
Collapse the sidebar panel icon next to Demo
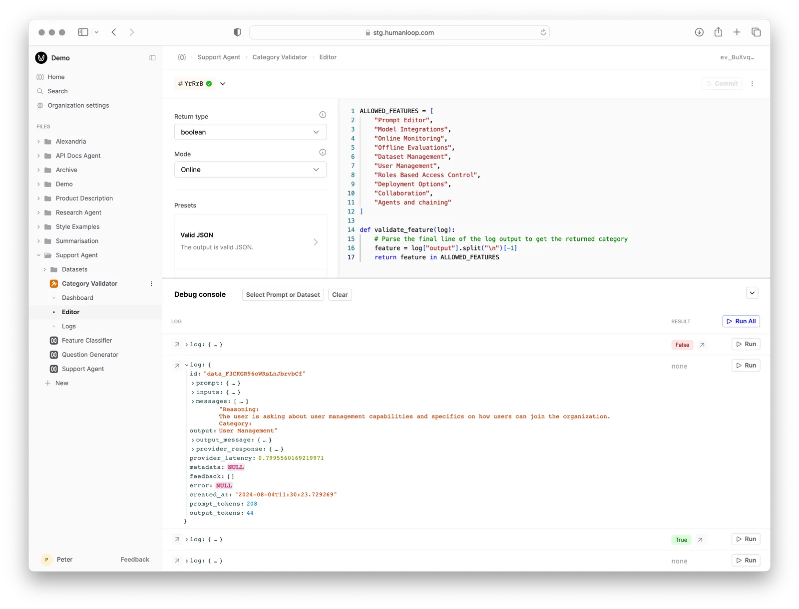(152, 58)
